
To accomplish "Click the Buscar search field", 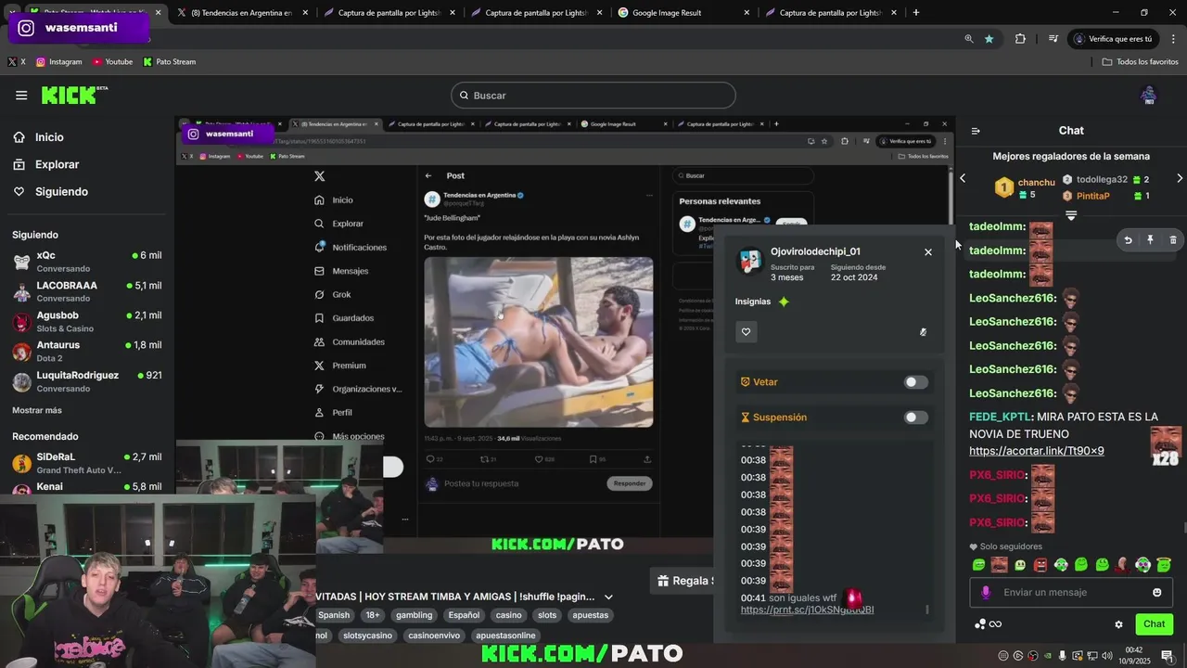I will click(x=593, y=96).
